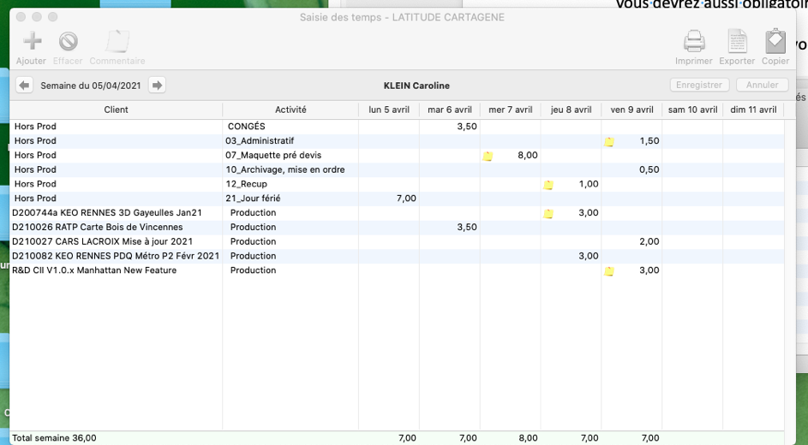Click the Exporter document icon

[x=737, y=41]
